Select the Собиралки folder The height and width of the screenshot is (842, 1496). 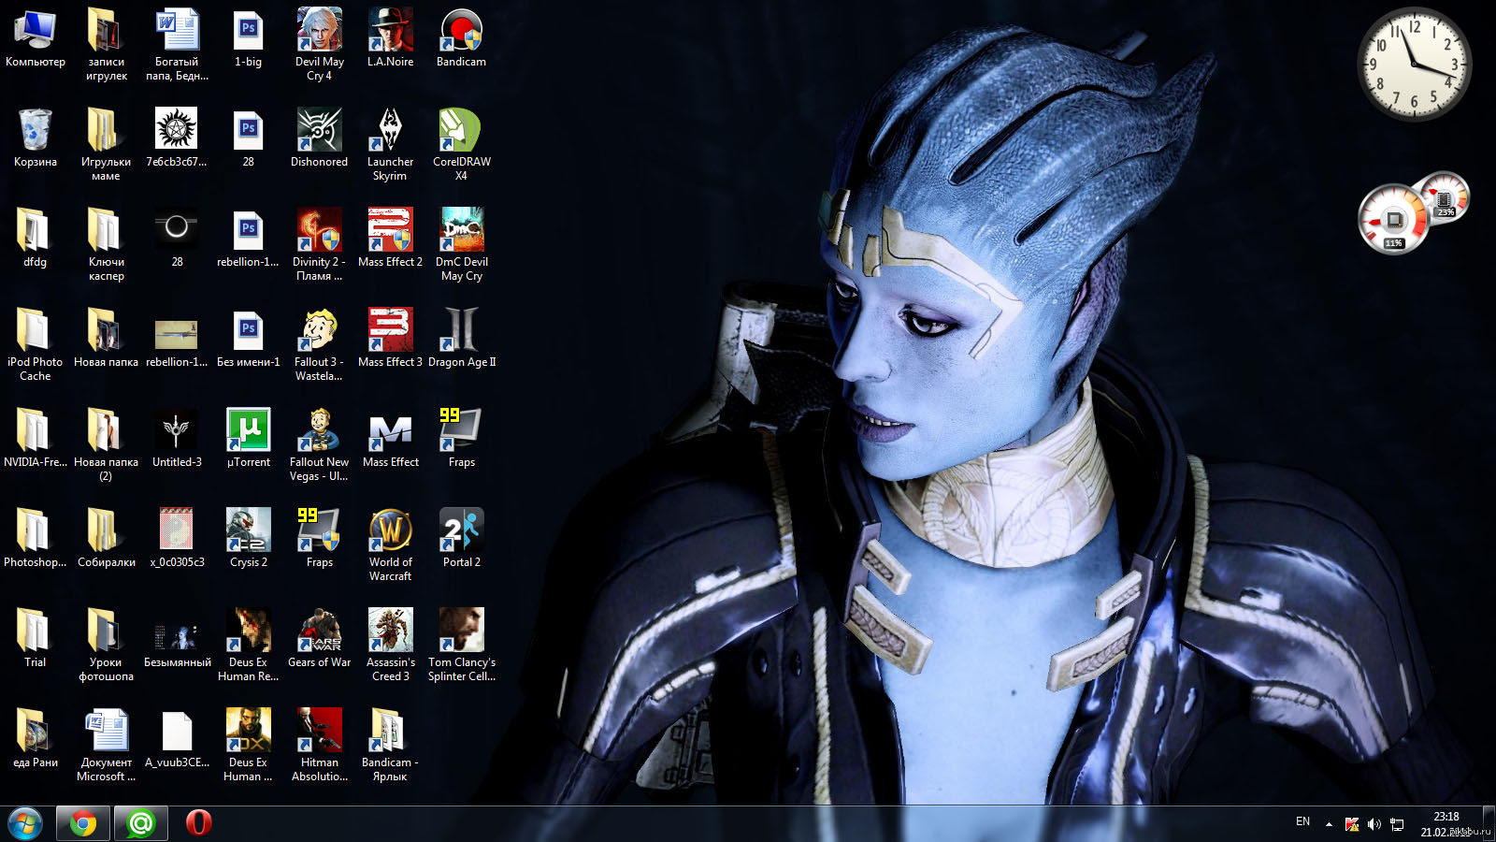107,540
